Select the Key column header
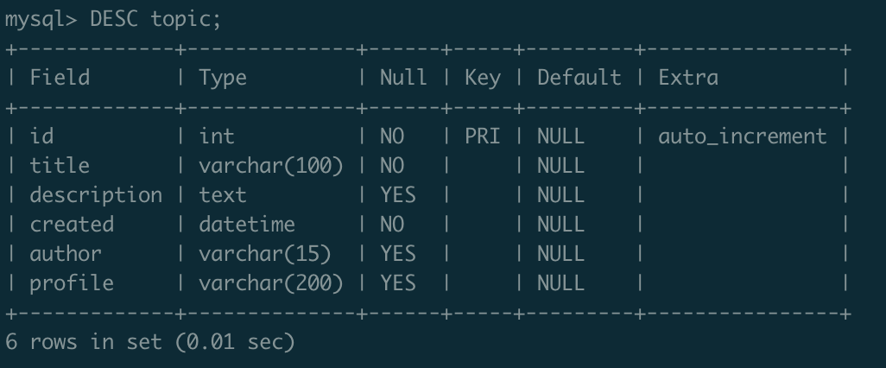Viewport: 886px width, 368px height. (482, 78)
